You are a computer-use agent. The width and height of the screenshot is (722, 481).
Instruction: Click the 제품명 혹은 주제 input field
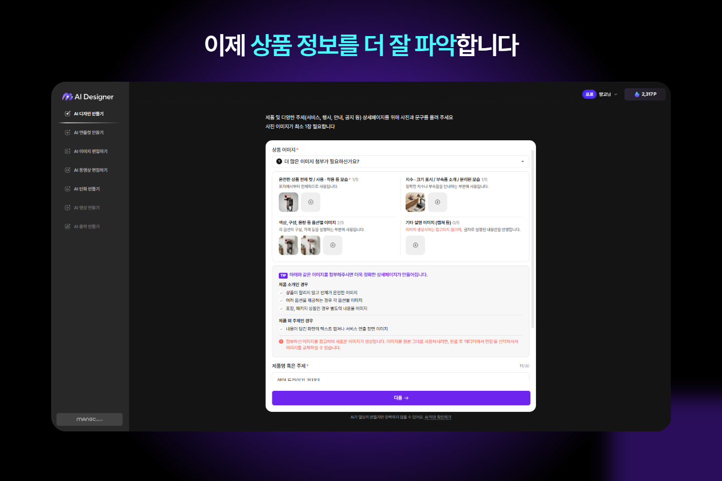pos(401,377)
